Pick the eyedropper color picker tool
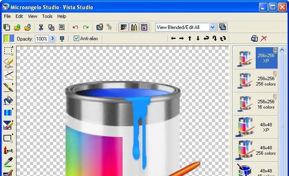Viewport: 289px width, 176px height. tap(8, 163)
